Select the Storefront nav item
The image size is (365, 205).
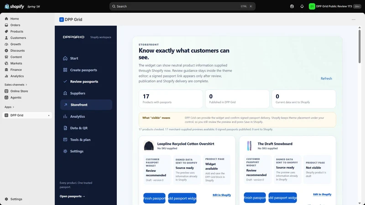[x=86, y=105]
